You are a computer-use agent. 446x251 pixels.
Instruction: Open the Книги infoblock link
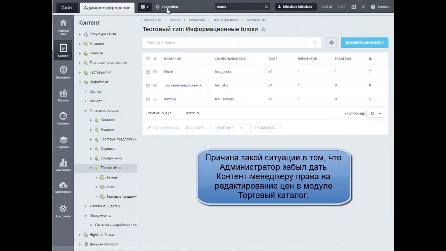tap(168, 71)
